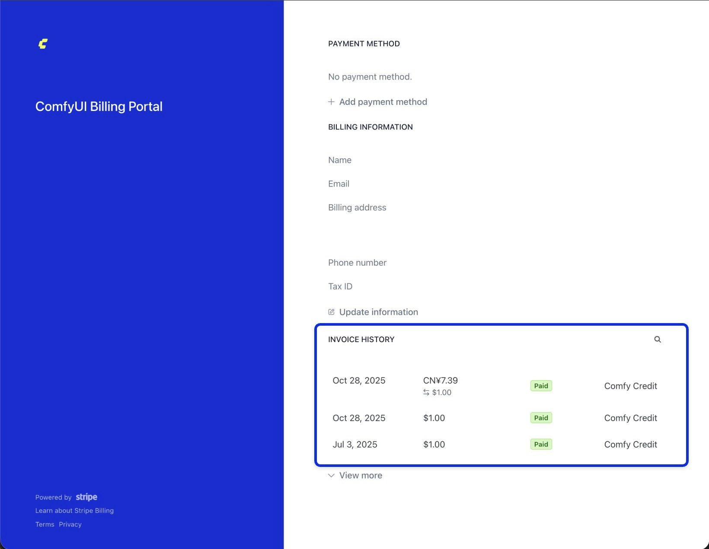This screenshot has height=549, width=709.
Task: Select the Billing Information section heading
Action: 370,127
